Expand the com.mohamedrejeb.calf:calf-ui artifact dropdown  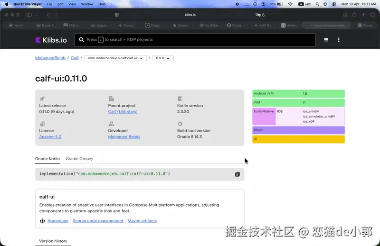click(x=115, y=58)
